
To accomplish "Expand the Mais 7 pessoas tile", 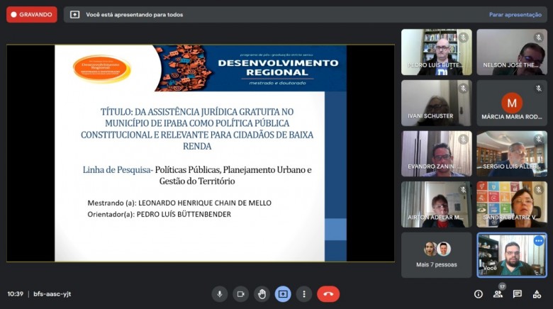I will point(436,254).
